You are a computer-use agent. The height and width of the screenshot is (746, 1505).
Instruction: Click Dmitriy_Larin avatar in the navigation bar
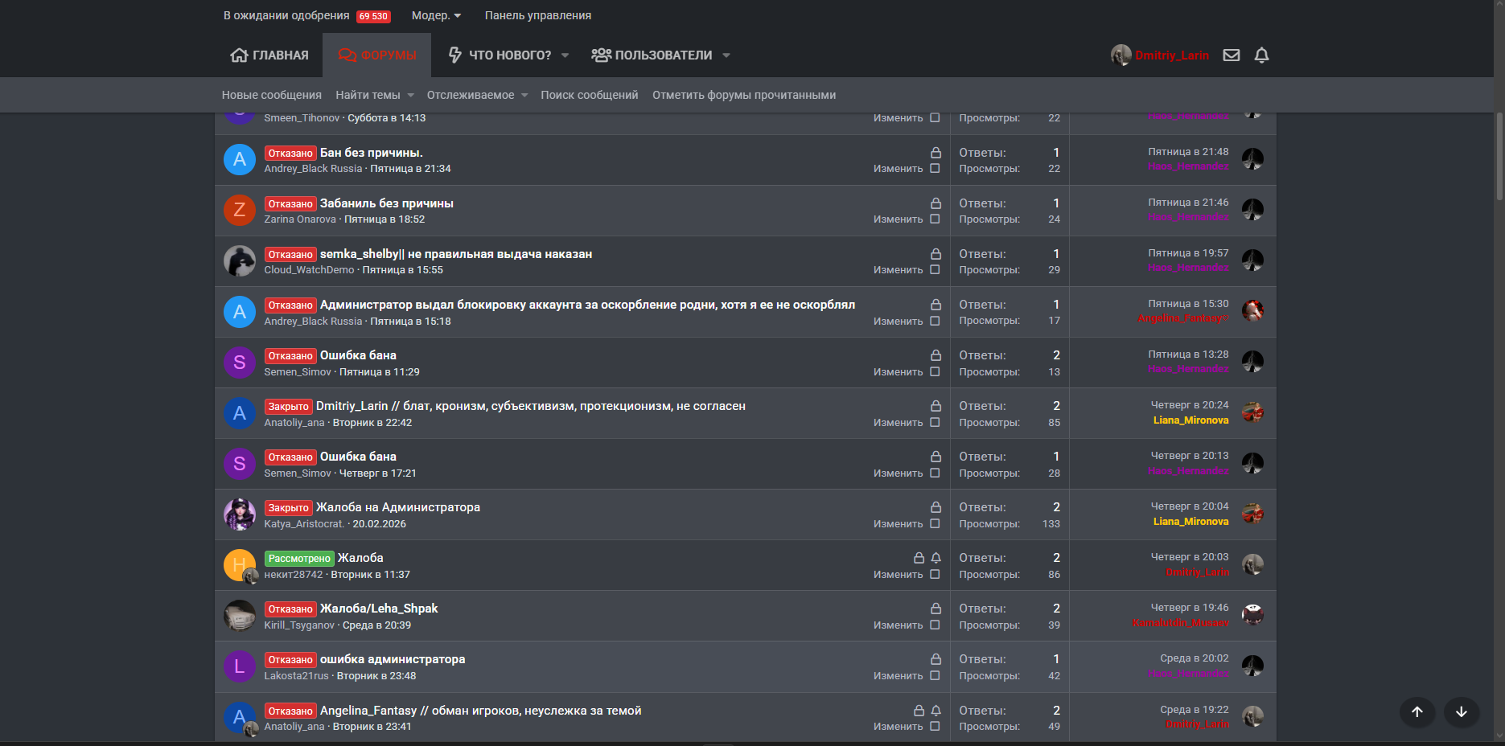(x=1121, y=55)
